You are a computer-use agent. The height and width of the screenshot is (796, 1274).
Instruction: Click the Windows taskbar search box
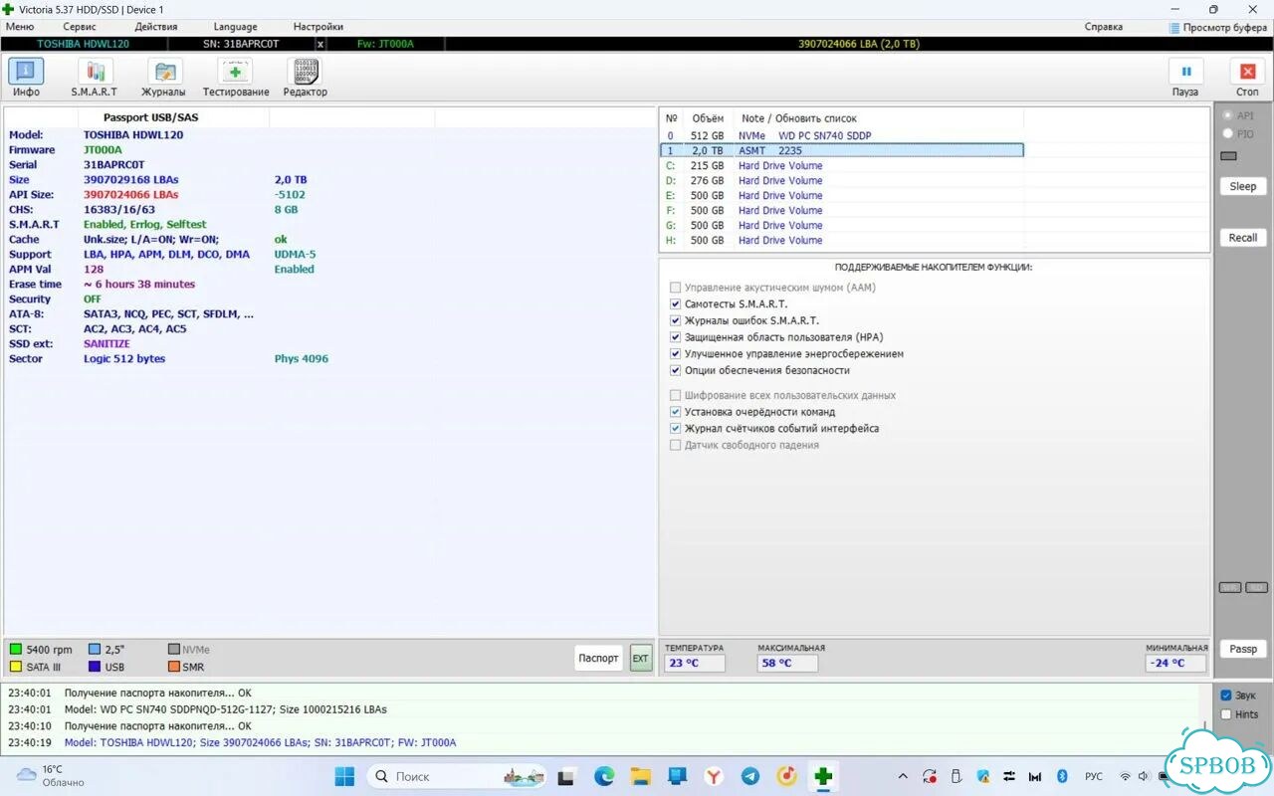(458, 776)
